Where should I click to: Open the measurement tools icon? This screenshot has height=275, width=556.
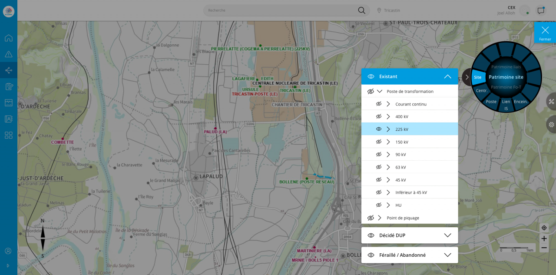551,102
